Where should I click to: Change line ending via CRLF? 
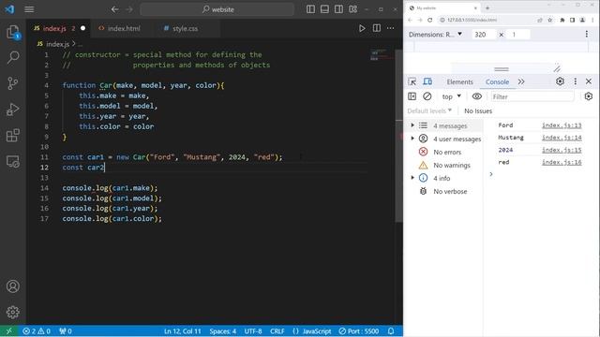(x=277, y=330)
